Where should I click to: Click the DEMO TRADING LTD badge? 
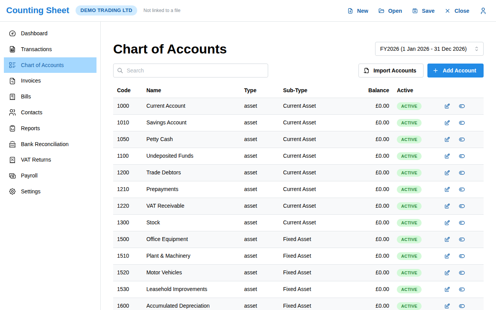[x=106, y=10]
